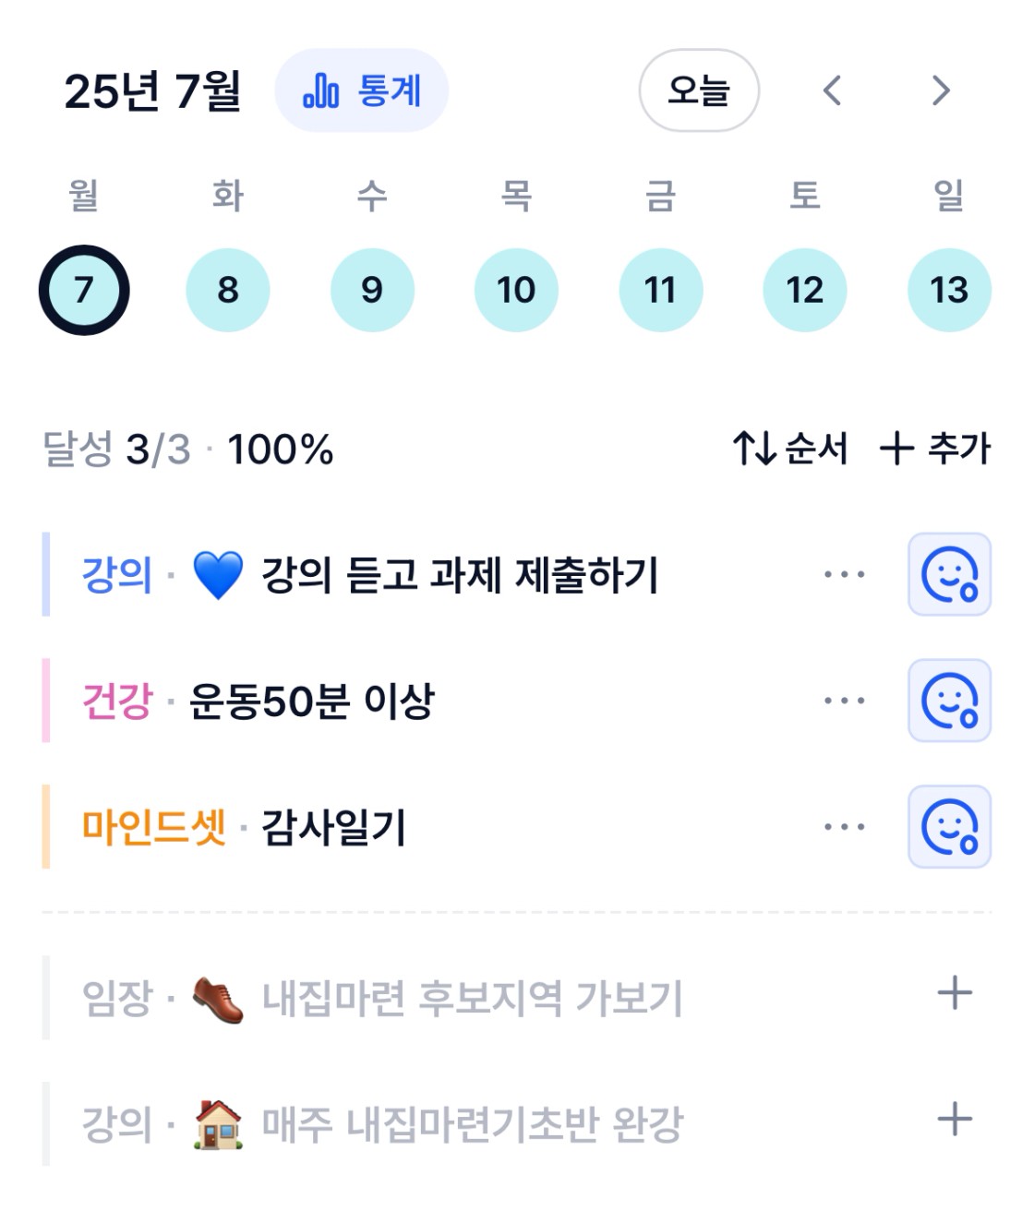Click the orange color bar beside 마인드셋

(45, 827)
